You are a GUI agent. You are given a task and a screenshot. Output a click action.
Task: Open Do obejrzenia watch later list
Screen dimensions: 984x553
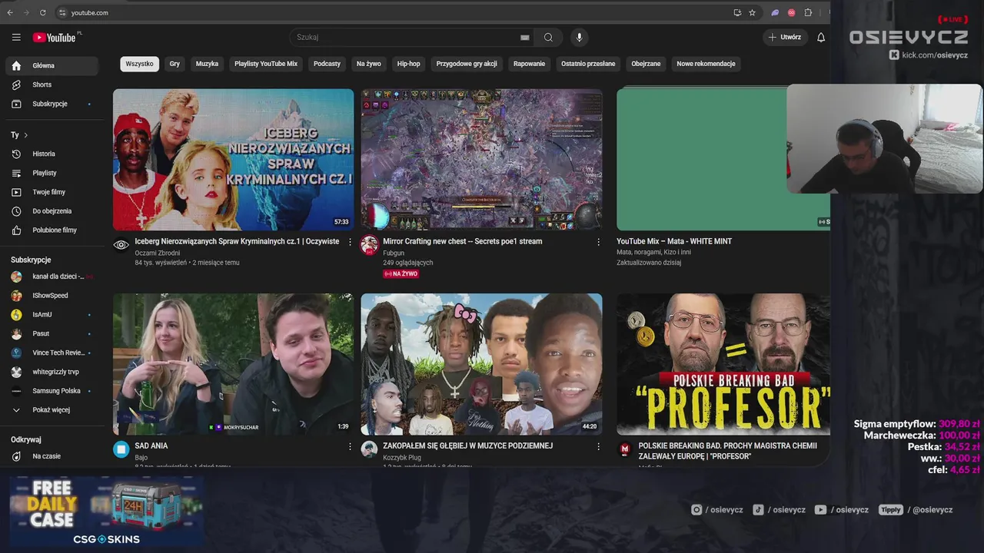coord(52,211)
